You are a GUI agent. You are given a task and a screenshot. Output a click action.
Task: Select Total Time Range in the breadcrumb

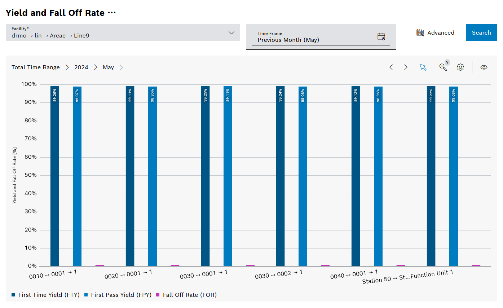(x=36, y=67)
